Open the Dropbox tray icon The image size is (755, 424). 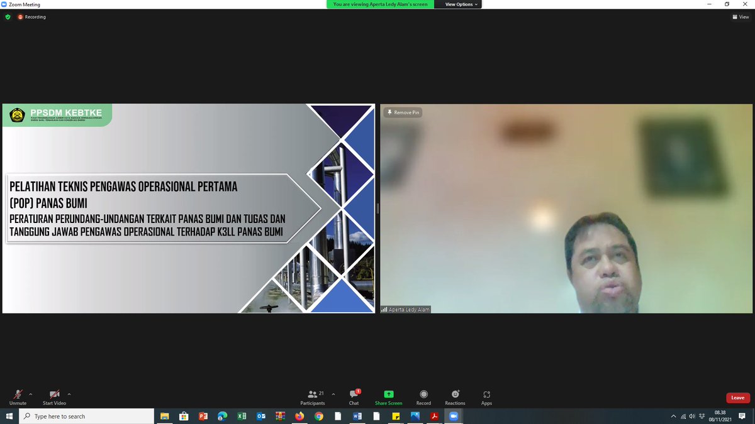click(x=701, y=416)
